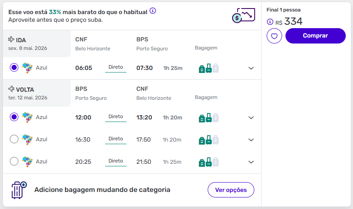Expand details of 20:25 return flight
353x209 pixels.
251,162
